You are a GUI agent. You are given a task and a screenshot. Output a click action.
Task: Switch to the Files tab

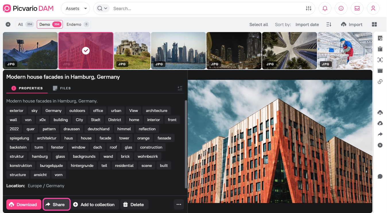(62, 88)
